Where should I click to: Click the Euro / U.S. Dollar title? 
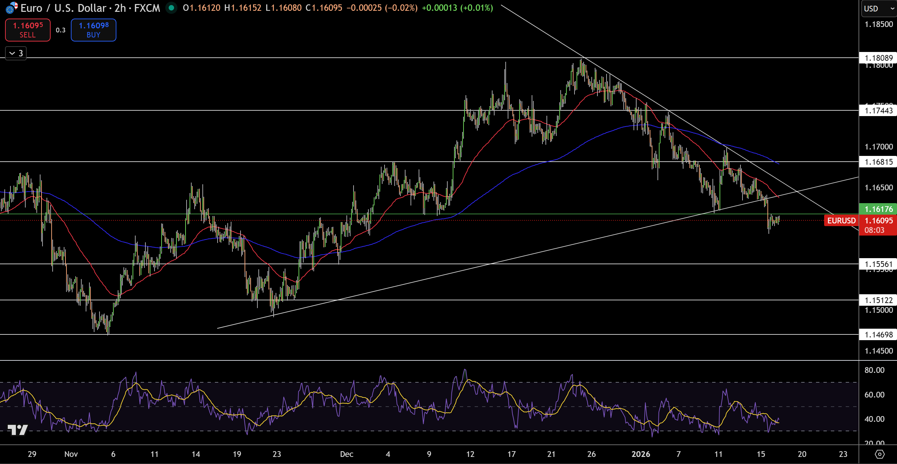pos(63,8)
